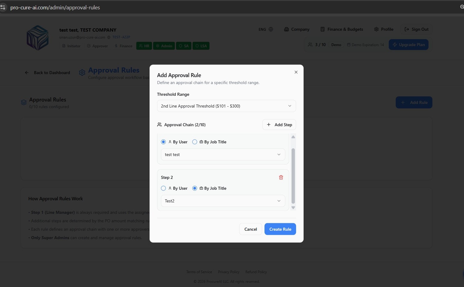Click the briefcase icon beside By Job Title in Step 2
This screenshot has width=464, height=287.
click(x=201, y=188)
